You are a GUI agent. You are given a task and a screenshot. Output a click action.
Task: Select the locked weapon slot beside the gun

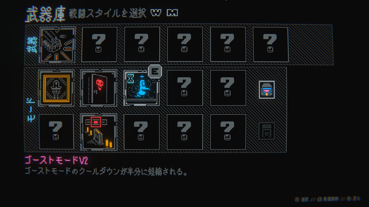click(99, 45)
